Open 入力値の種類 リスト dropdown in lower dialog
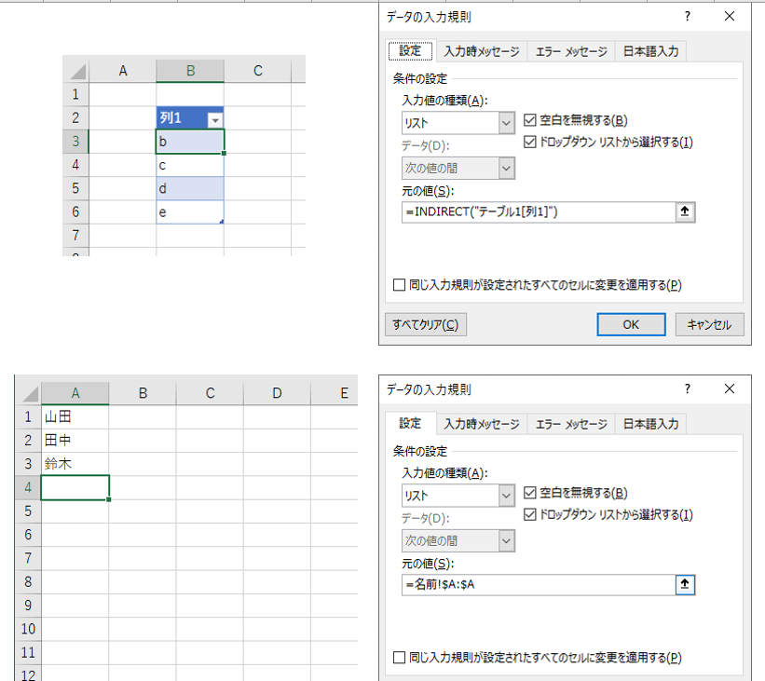The height and width of the screenshot is (681, 765). pyautogui.click(x=506, y=496)
